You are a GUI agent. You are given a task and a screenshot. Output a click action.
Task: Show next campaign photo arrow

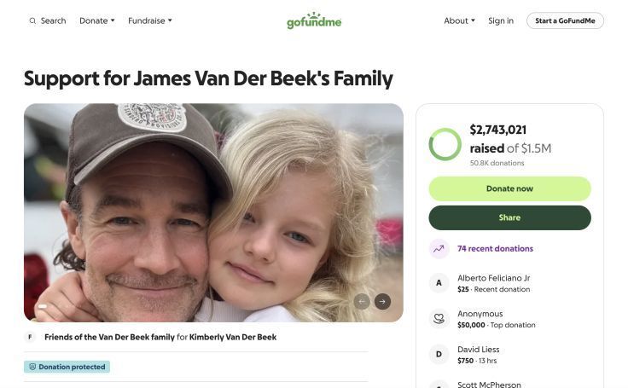pyautogui.click(x=382, y=301)
